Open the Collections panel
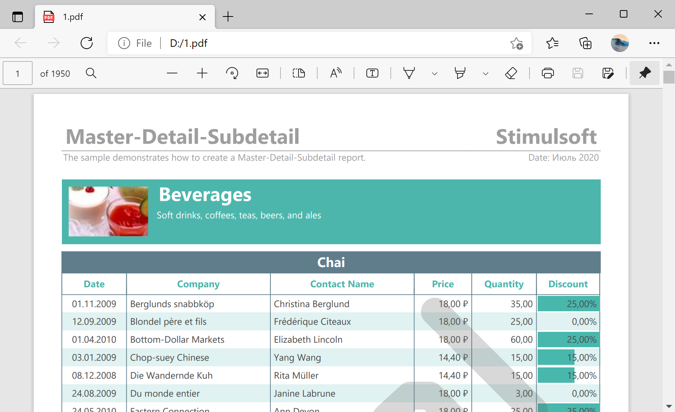The height and width of the screenshot is (412, 675). [x=585, y=43]
